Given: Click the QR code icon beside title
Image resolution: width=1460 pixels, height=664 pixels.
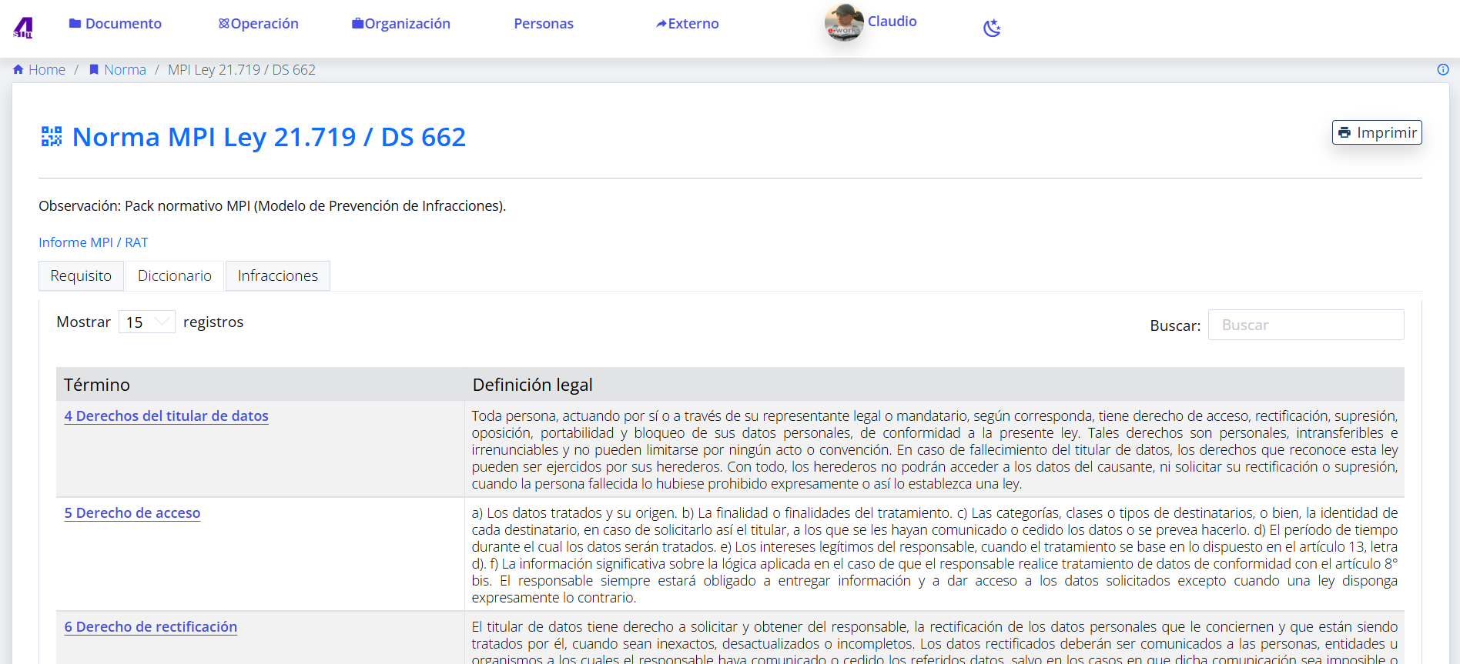Looking at the screenshot, I should pyautogui.click(x=52, y=137).
